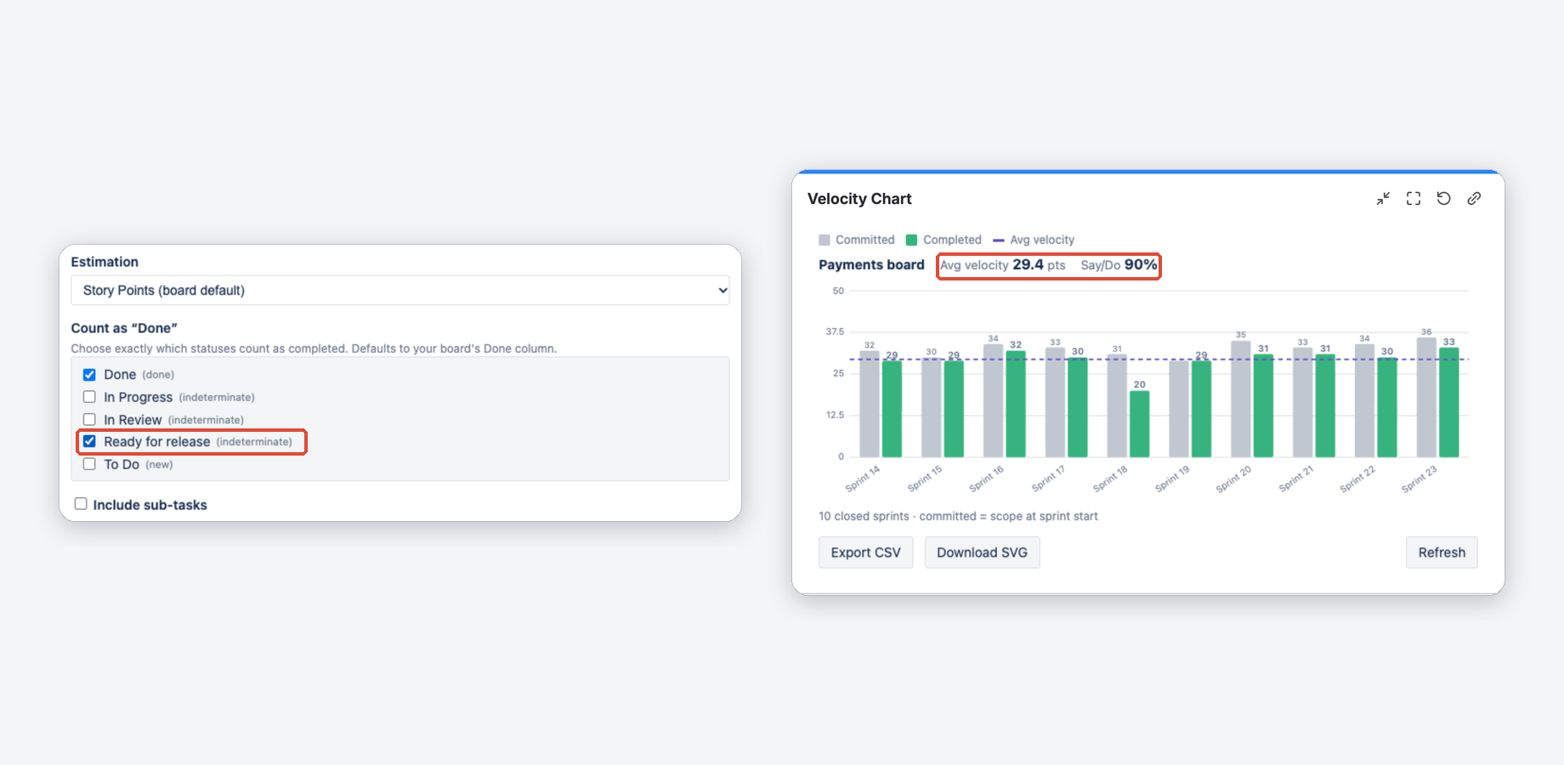
Task: Click the Sprint 23 axis label
Action: click(x=1419, y=479)
